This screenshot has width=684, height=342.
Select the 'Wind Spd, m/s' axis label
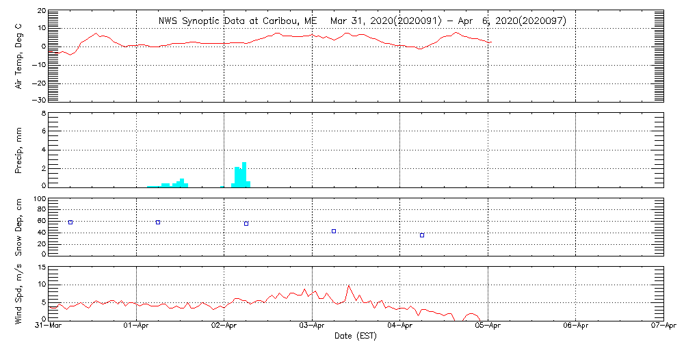tap(19, 294)
